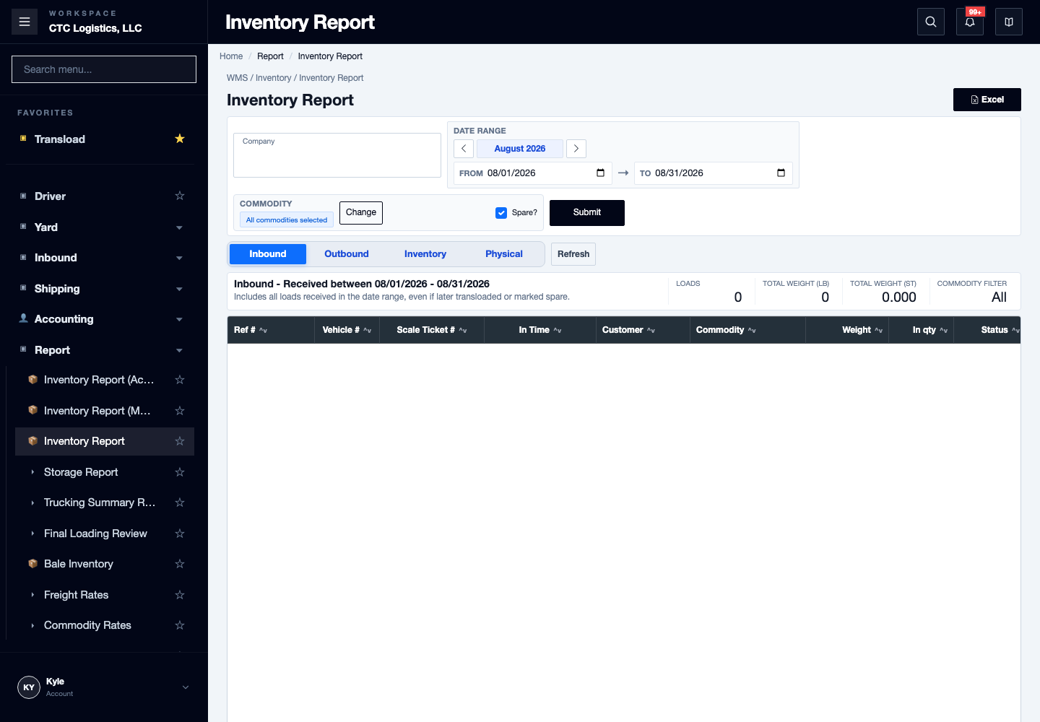Sort table by Vehicle # column
This screenshot has width=1040, height=722.
coord(347,330)
